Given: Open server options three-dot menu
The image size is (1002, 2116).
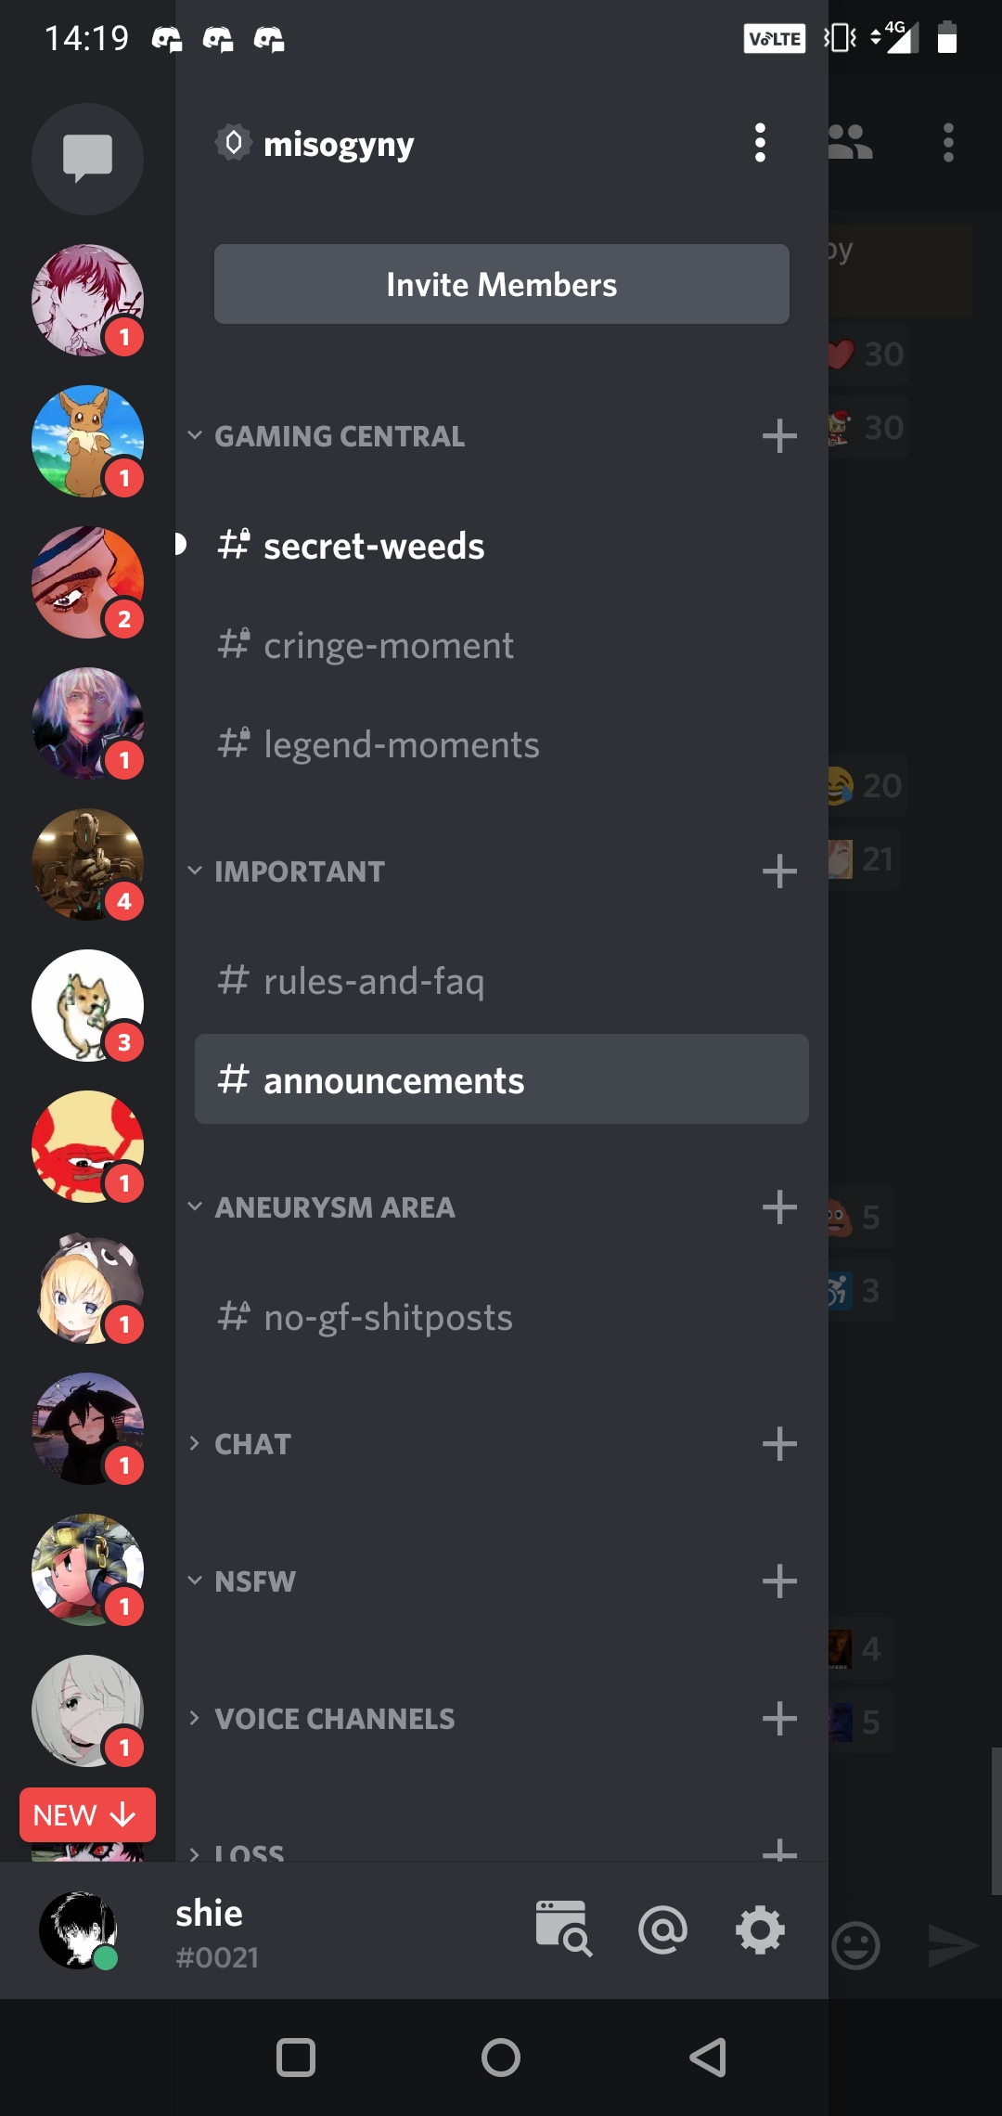Looking at the screenshot, I should pyautogui.click(x=760, y=143).
